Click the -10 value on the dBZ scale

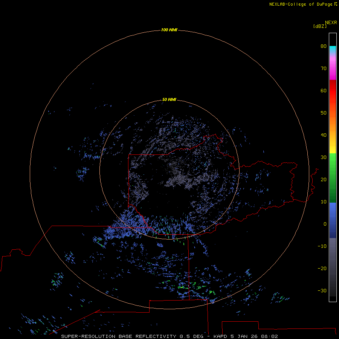coord(322,246)
